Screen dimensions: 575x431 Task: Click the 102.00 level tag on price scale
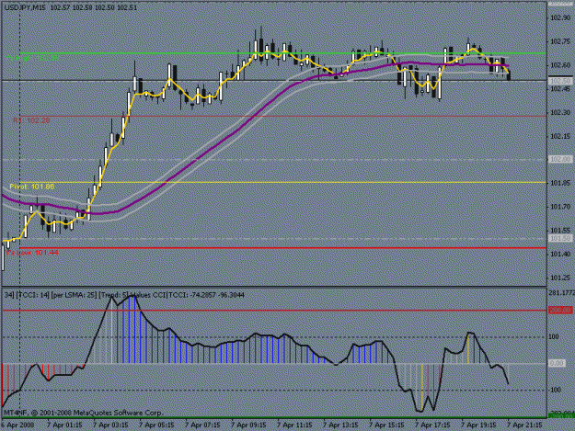pos(560,159)
